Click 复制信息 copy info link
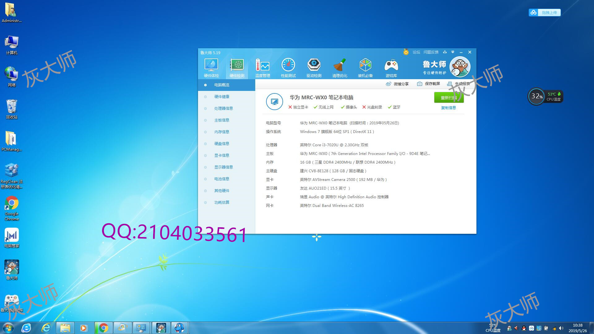Screen dimensions: 594x334 pyautogui.click(x=449, y=108)
